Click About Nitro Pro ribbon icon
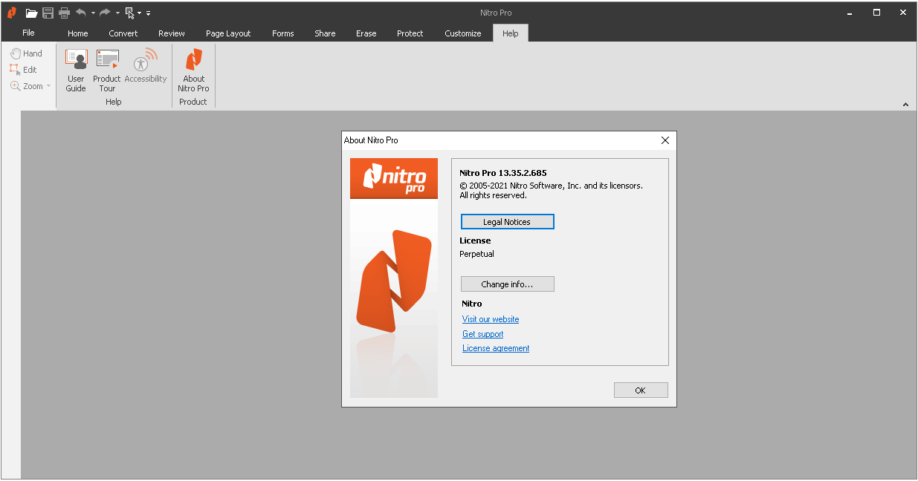 click(193, 71)
